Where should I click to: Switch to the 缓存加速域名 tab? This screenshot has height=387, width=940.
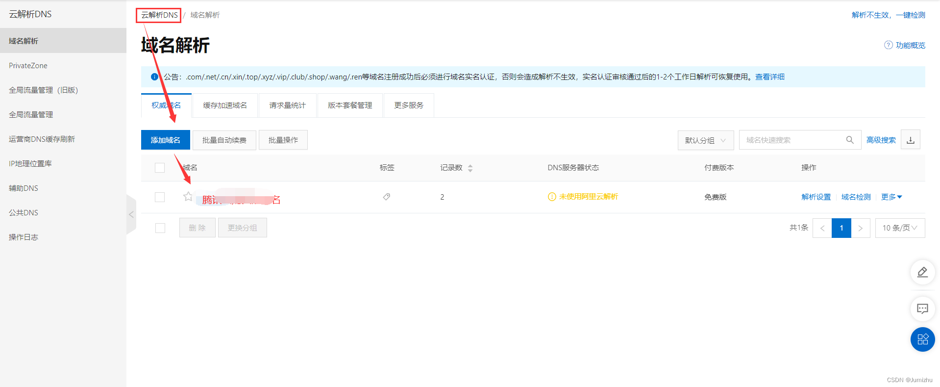pos(225,105)
